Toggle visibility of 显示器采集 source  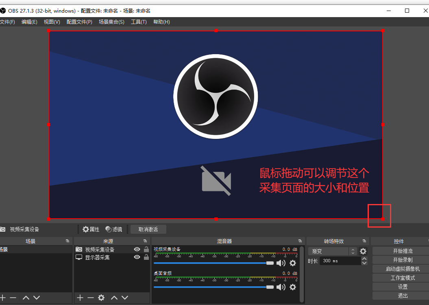[137, 257]
